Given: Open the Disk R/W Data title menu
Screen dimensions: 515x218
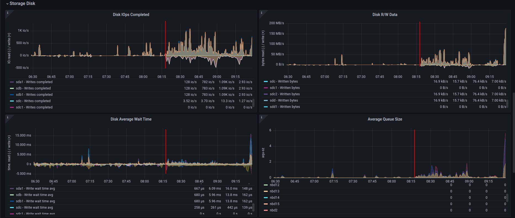Looking at the screenshot, I should pyautogui.click(x=385, y=15).
